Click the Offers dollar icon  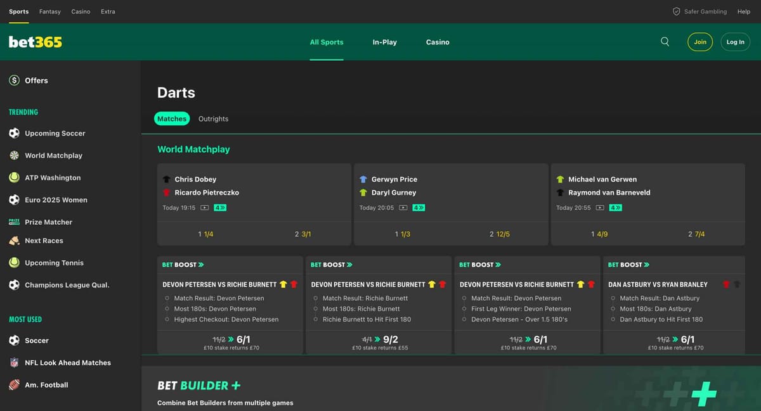pyautogui.click(x=14, y=80)
